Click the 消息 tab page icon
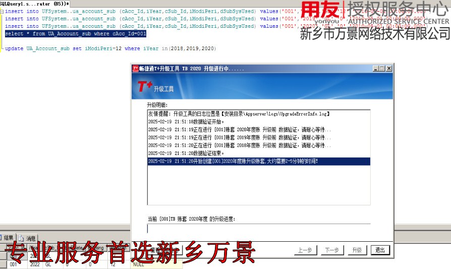This screenshot has height=269, width=451. [21, 238]
